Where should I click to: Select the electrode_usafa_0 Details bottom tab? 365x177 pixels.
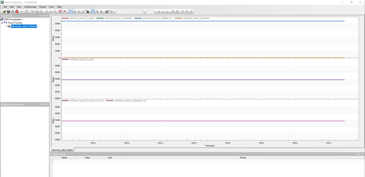pos(62,150)
